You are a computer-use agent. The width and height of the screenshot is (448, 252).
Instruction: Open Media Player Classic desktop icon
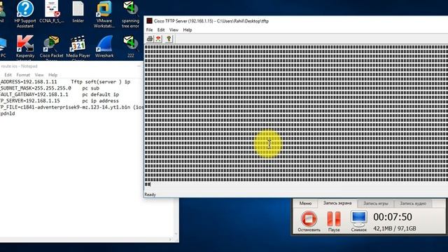(78, 48)
